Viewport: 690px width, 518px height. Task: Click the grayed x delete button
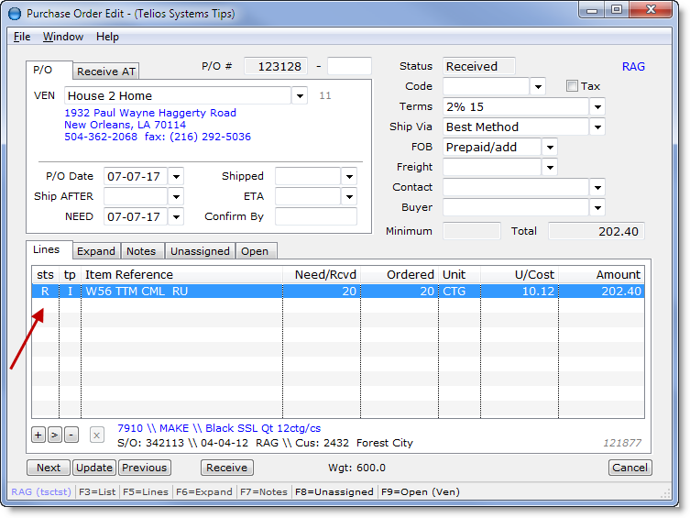(96, 435)
